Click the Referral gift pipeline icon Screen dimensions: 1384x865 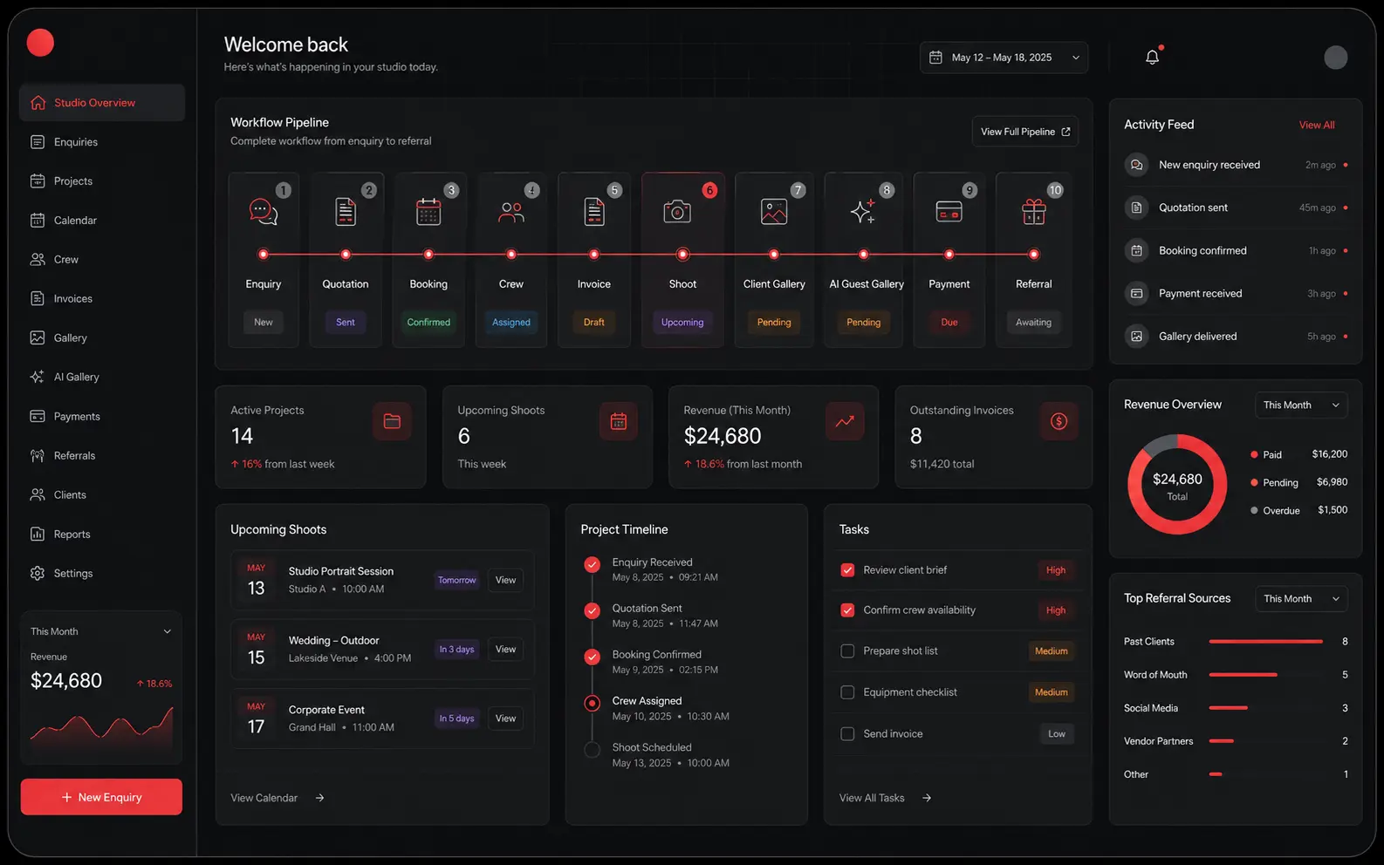click(1034, 212)
